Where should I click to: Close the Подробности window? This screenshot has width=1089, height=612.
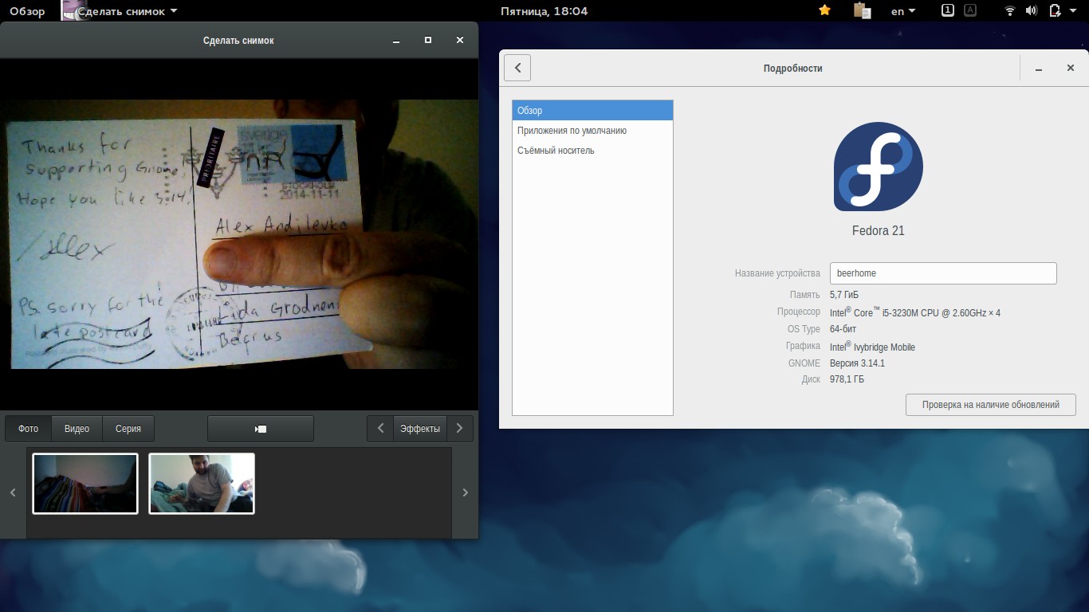pyautogui.click(x=1071, y=69)
